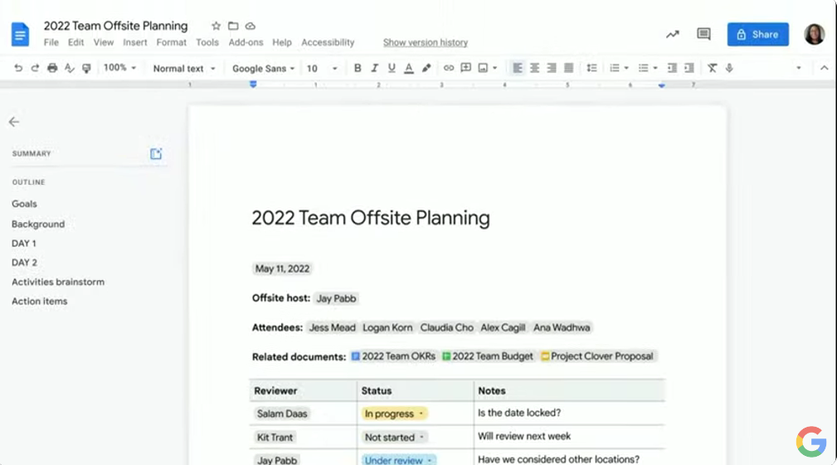Image resolution: width=837 pixels, height=465 pixels.
Task: Toggle bold formatting
Action: pos(358,68)
